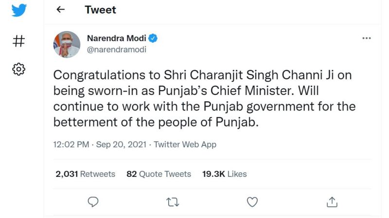The height and width of the screenshot is (218, 389).
Task: Open the three-dot more options menu
Action: (367, 38)
